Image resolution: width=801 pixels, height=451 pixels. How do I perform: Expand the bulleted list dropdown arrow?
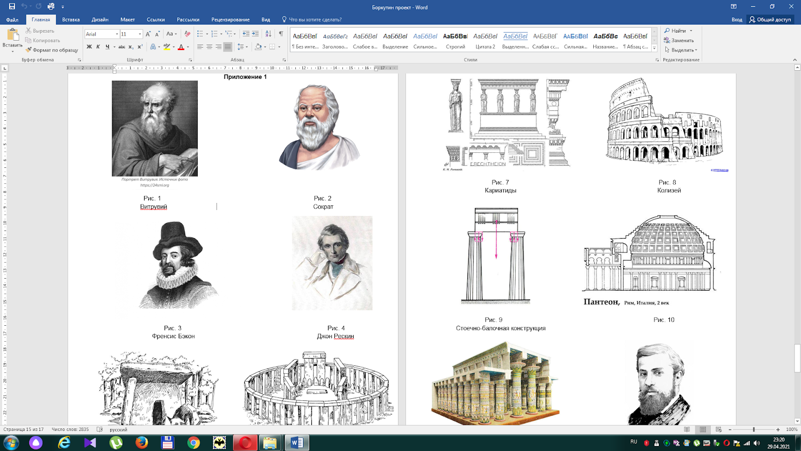click(207, 34)
